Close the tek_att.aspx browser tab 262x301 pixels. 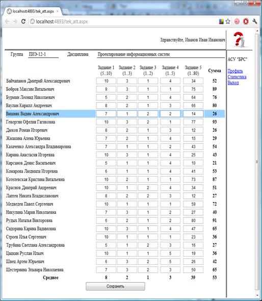point(58,11)
